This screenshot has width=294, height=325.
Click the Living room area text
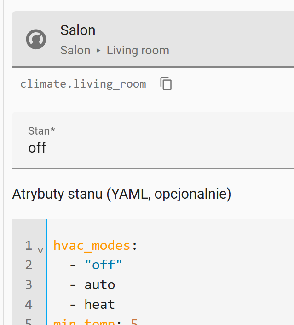click(138, 50)
